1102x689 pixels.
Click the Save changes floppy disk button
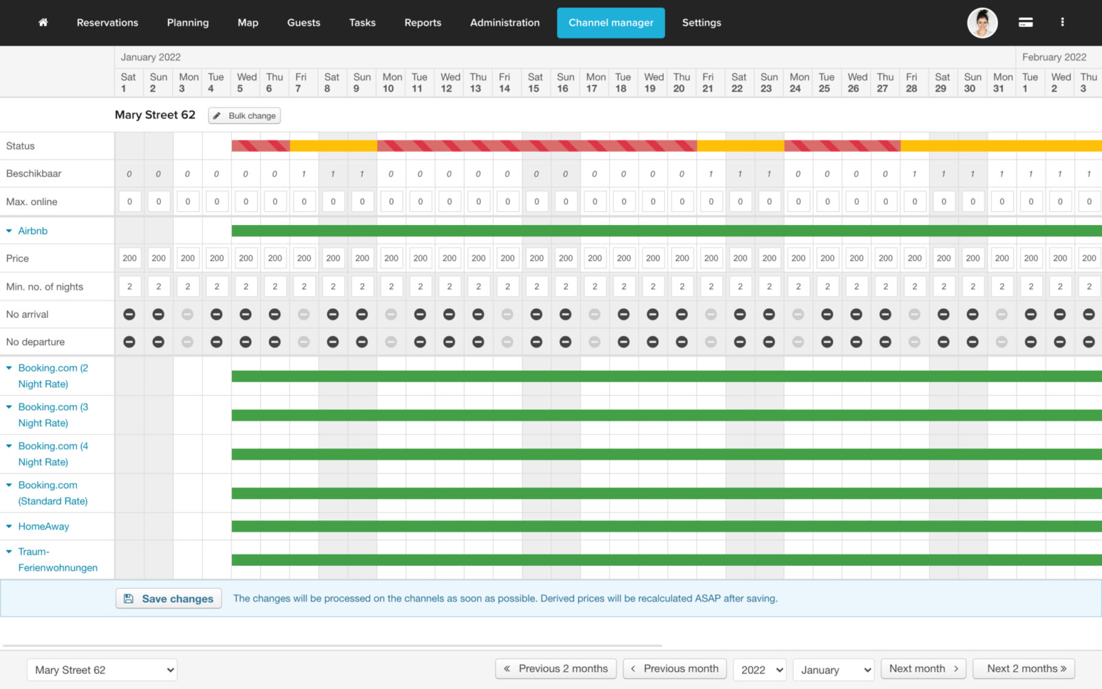point(169,599)
